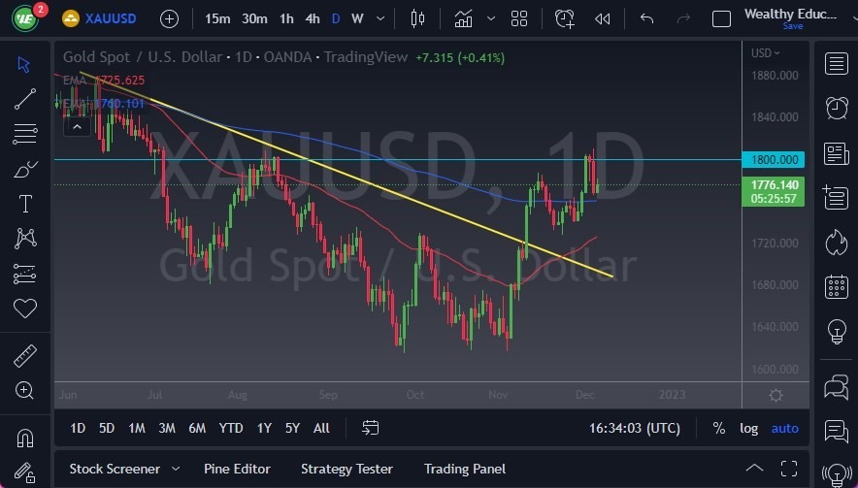
Task: Toggle percent scale mode
Action: (x=719, y=428)
